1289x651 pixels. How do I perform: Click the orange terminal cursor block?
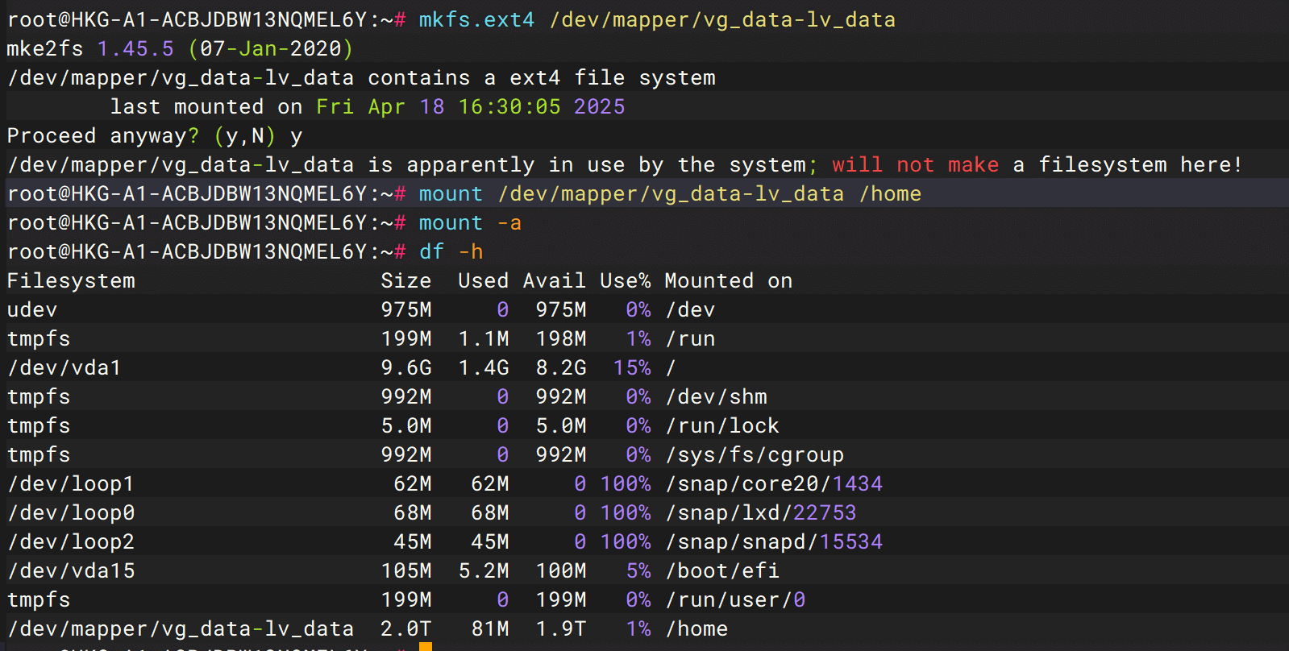click(426, 646)
